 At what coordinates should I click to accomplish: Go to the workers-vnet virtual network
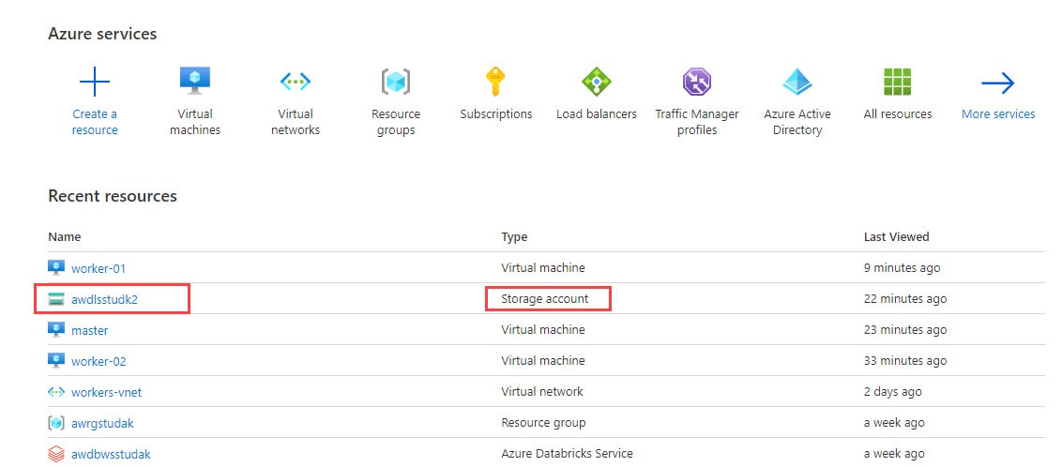click(106, 392)
